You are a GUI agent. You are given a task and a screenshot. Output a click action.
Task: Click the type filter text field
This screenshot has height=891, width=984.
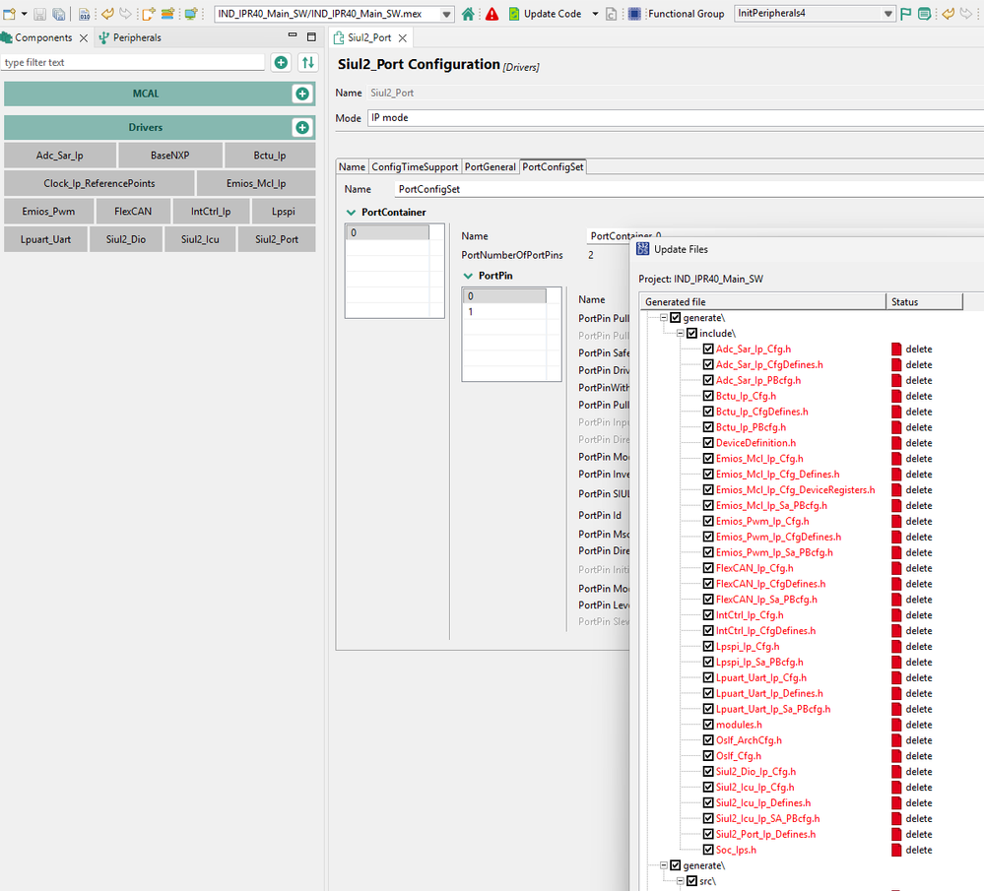point(133,62)
